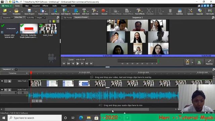Collapse Audio Track 1 triangle
The height and width of the screenshot is (121, 215).
(x=2, y=90)
